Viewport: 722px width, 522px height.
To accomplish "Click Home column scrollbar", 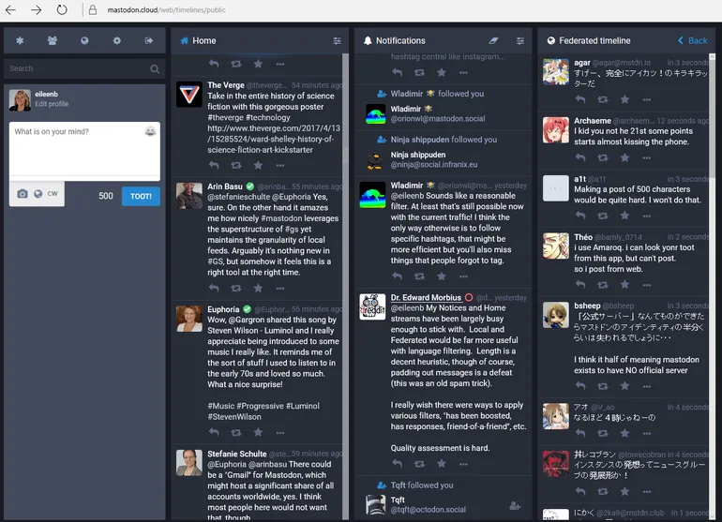I will [x=345, y=287].
